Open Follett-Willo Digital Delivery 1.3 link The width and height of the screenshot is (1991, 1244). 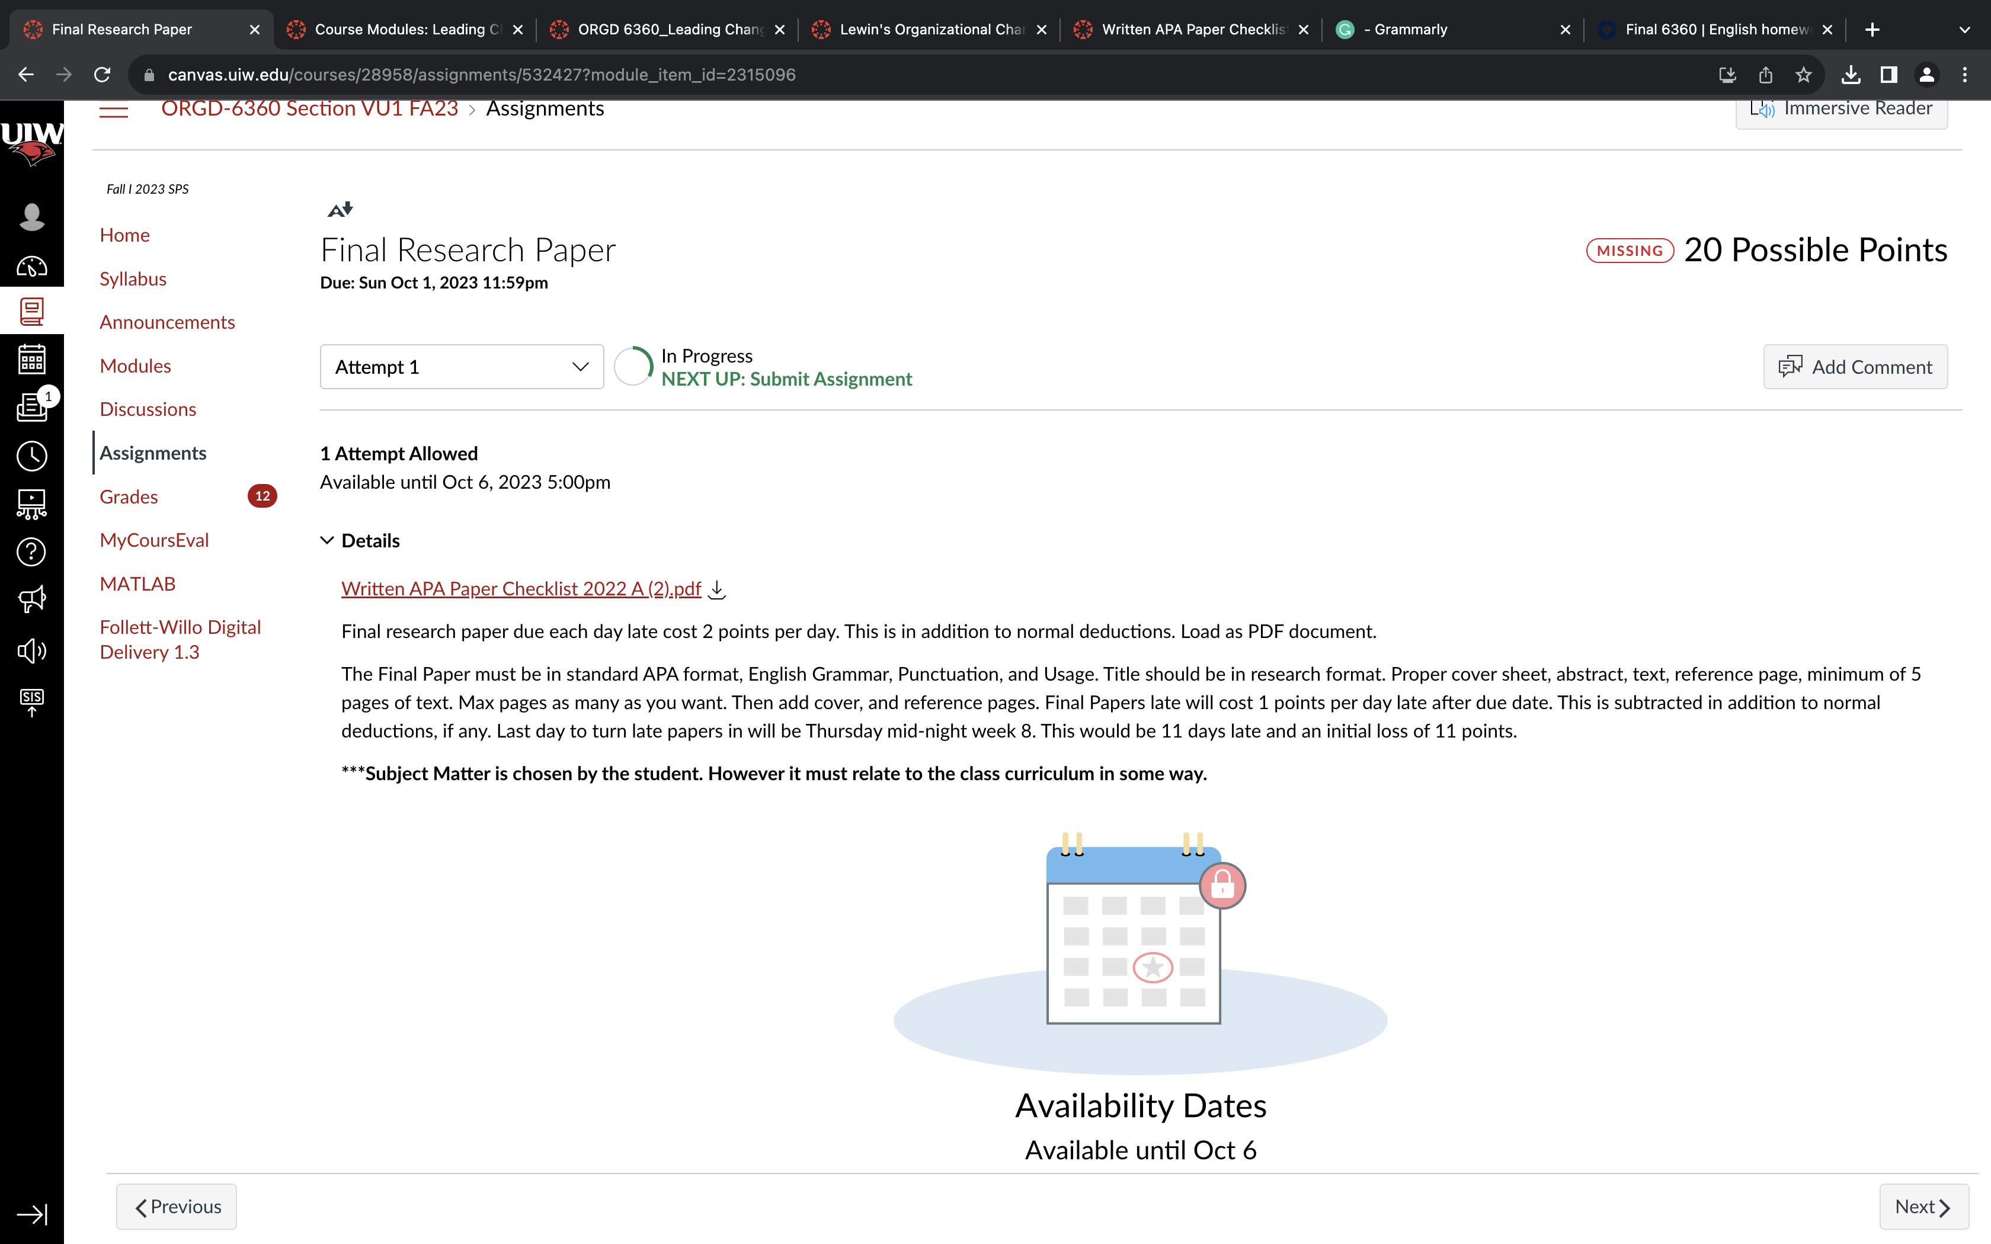tap(180, 639)
